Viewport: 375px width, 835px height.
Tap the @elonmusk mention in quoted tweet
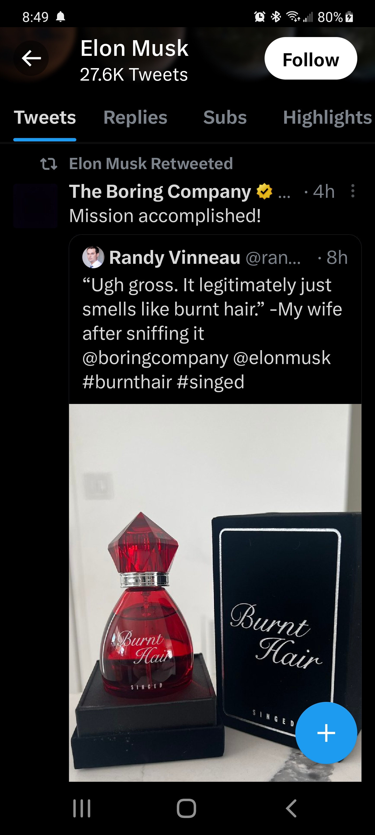(x=282, y=357)
